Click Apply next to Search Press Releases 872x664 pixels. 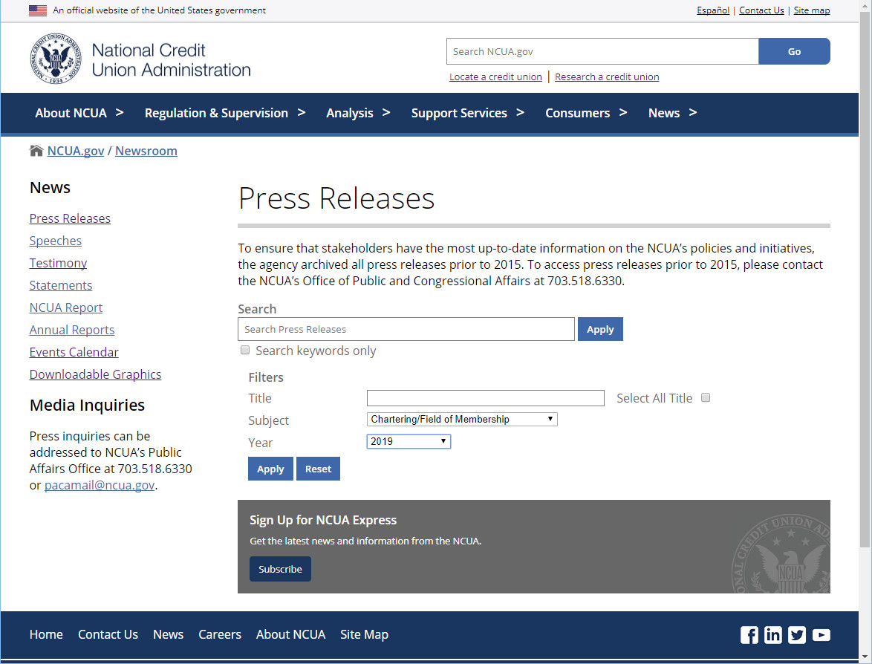600,329
